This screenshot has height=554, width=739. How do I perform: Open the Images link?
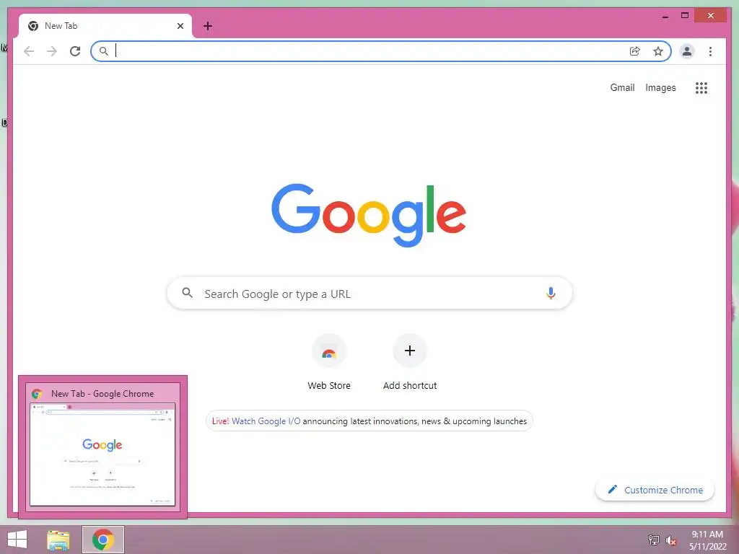[660, 87]
